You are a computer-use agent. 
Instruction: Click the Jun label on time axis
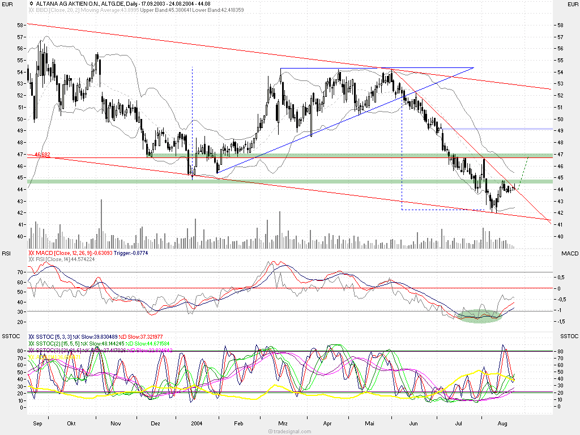click(413, 424)
